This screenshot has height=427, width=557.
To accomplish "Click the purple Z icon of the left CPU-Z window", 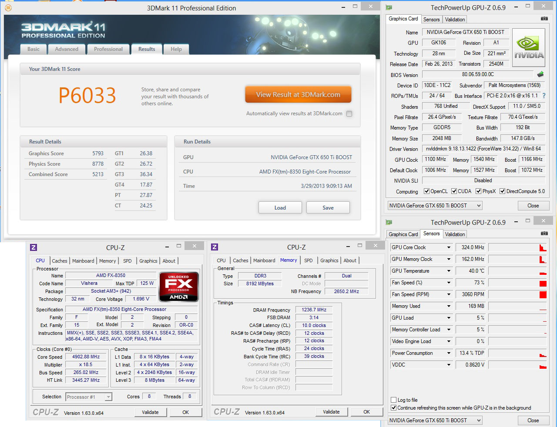I will (x=34, y=247).
